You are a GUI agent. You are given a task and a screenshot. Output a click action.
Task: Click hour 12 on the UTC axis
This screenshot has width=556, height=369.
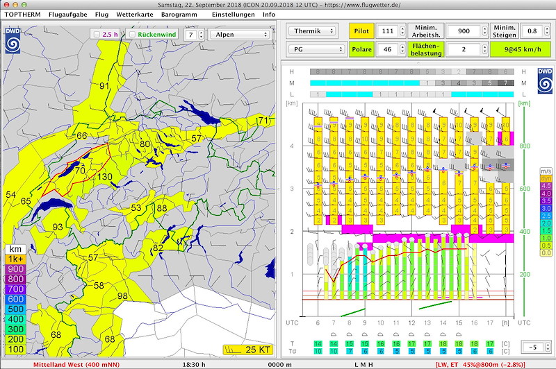(411, 323)
